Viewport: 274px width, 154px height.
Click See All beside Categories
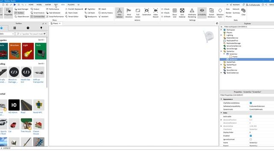(x=41, y=40)
